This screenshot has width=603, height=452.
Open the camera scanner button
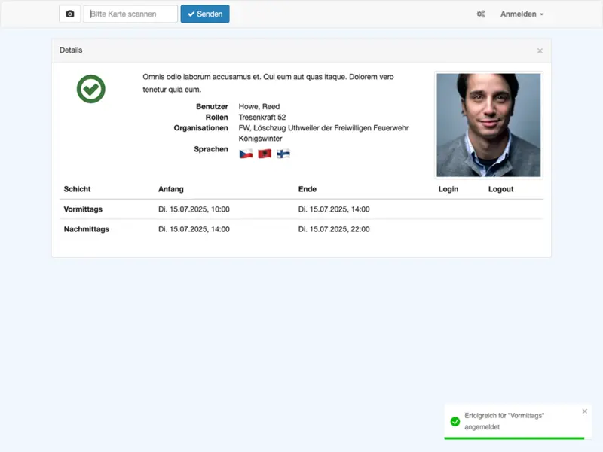(70, 14)
